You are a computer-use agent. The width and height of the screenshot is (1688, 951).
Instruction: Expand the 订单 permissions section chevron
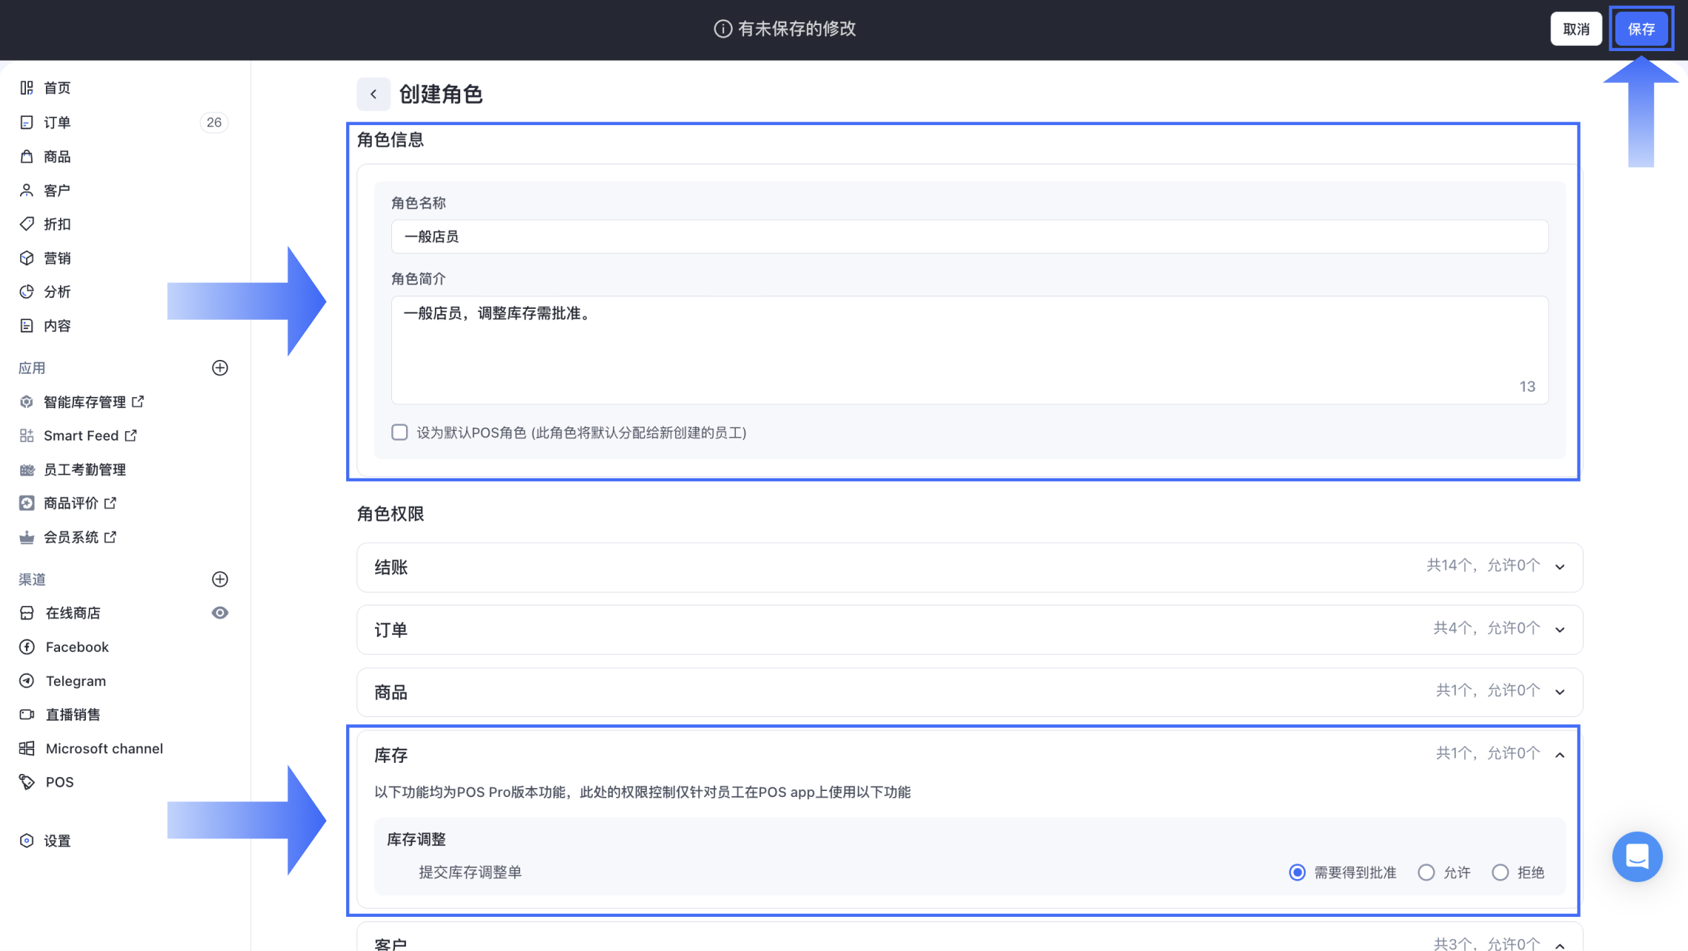point(1560,630)
